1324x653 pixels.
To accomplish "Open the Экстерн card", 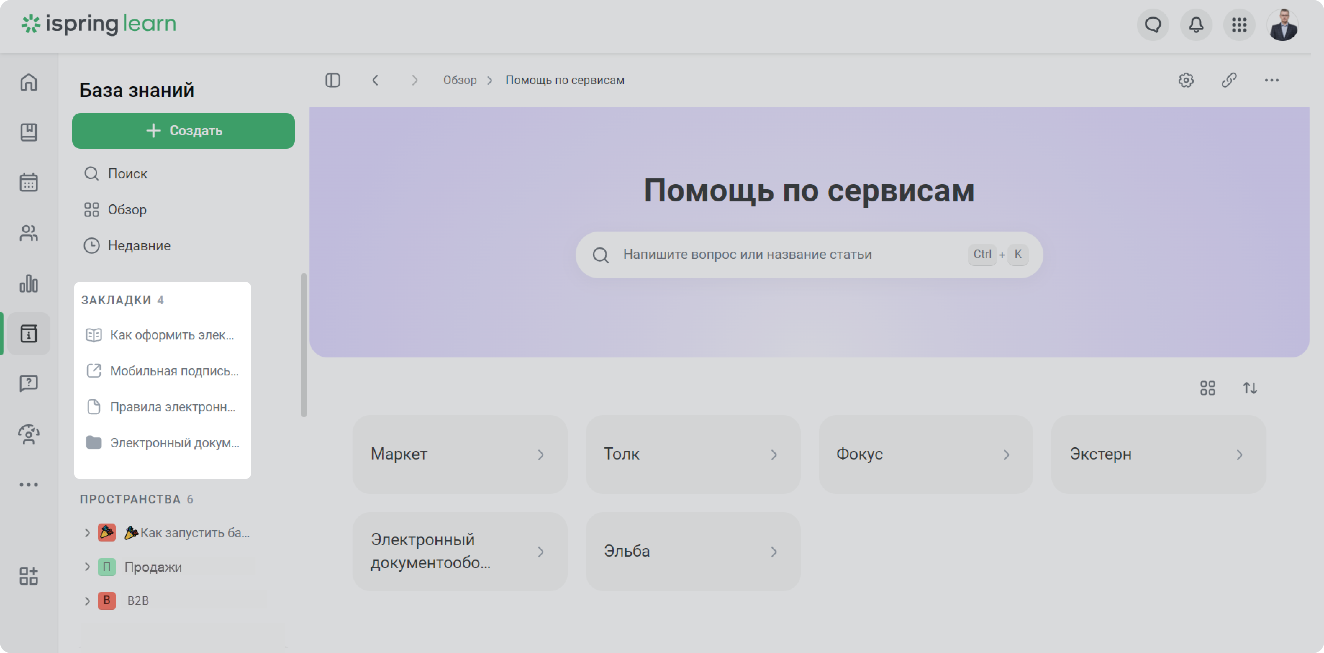I will 1158,455.
